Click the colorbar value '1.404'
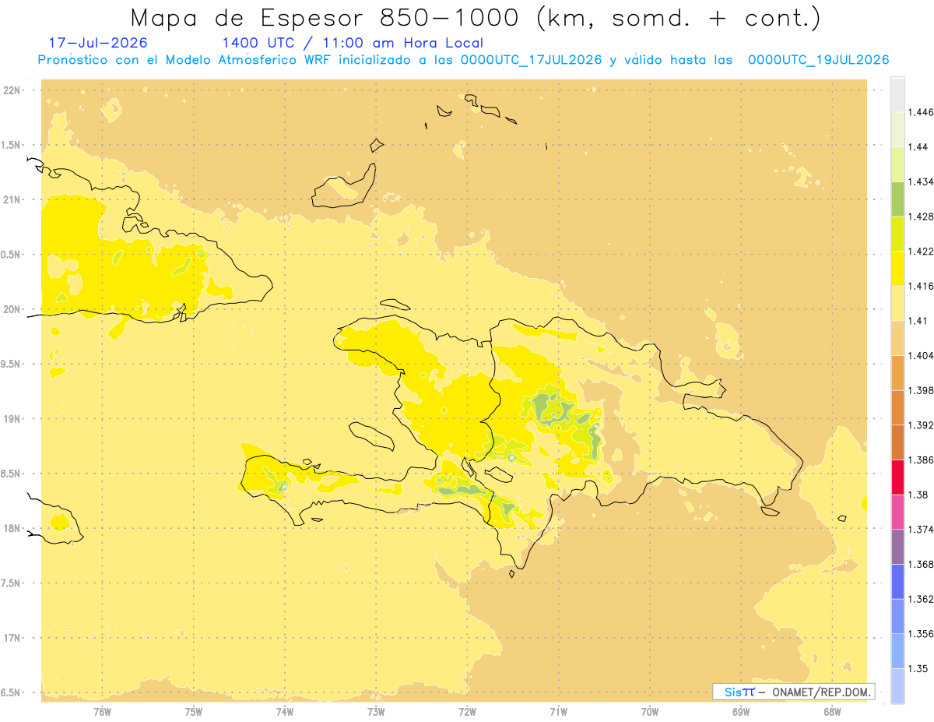The height and width of the screenshot is (722, 934). point(921,355)
